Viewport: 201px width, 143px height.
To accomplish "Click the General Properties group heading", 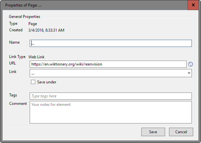I will (24, 16).
